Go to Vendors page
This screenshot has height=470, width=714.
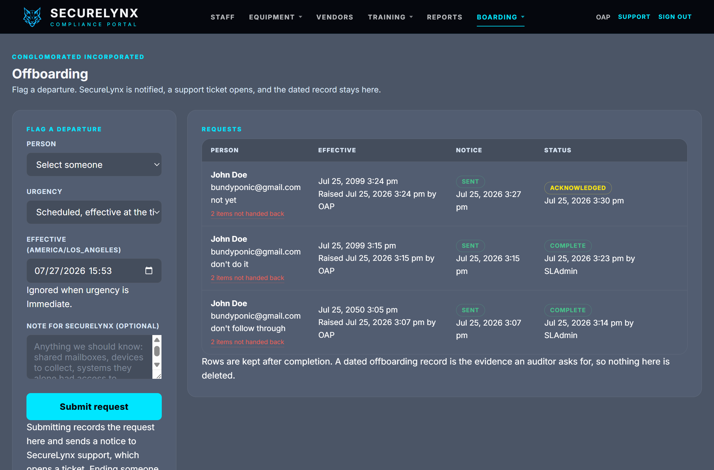(335, 17)
